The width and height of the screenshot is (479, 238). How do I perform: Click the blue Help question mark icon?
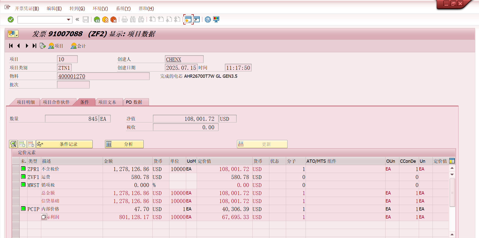(208, 19)
